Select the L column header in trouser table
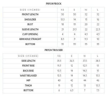Viewport: 106px width, 99px height. [97, 56]
